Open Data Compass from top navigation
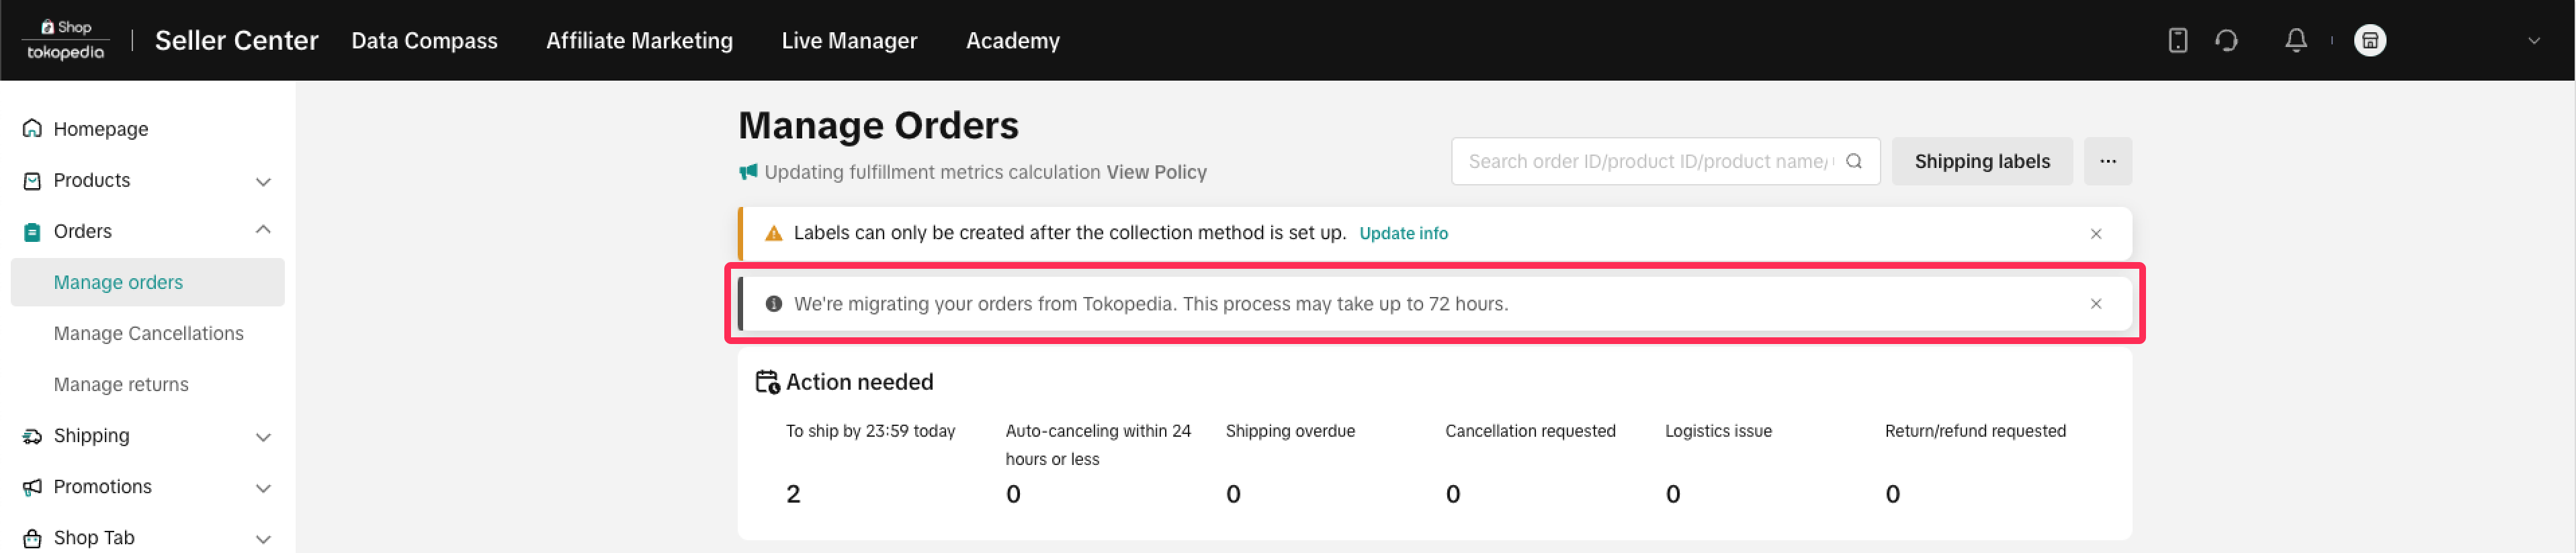The height and width of the screenshot is (553, 2576). [x=424, y=41]
